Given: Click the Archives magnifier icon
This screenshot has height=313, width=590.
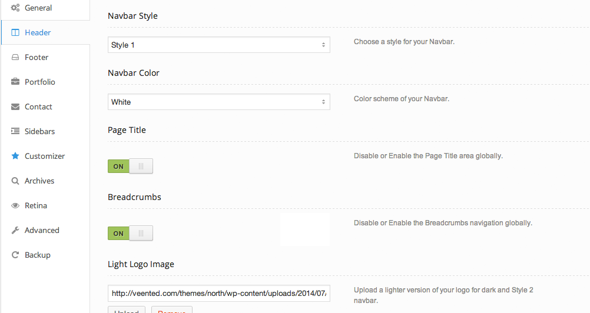Looking at the screenshot, I should point(15,181).
